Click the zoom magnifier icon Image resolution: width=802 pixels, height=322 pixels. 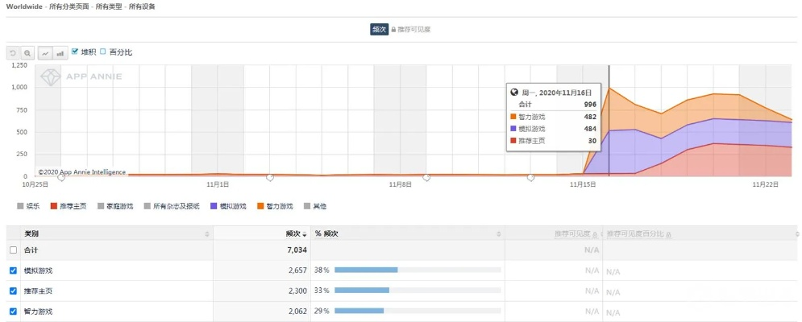click(x=27, y=52)
